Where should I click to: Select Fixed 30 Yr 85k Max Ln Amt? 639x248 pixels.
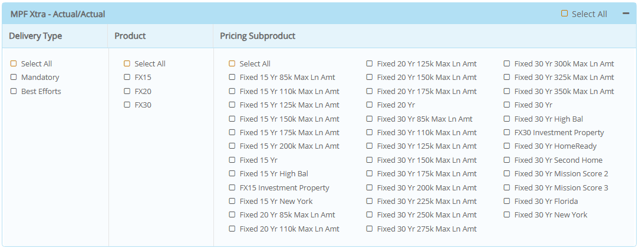click(x=370, y=119)
